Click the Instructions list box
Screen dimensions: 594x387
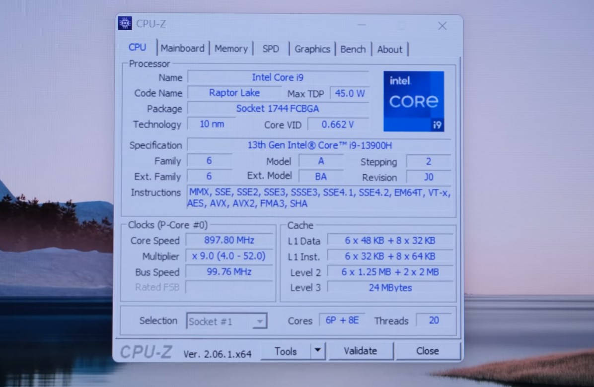319,198
